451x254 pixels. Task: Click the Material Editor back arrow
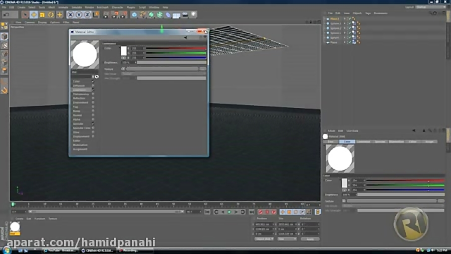pos(185,38)
